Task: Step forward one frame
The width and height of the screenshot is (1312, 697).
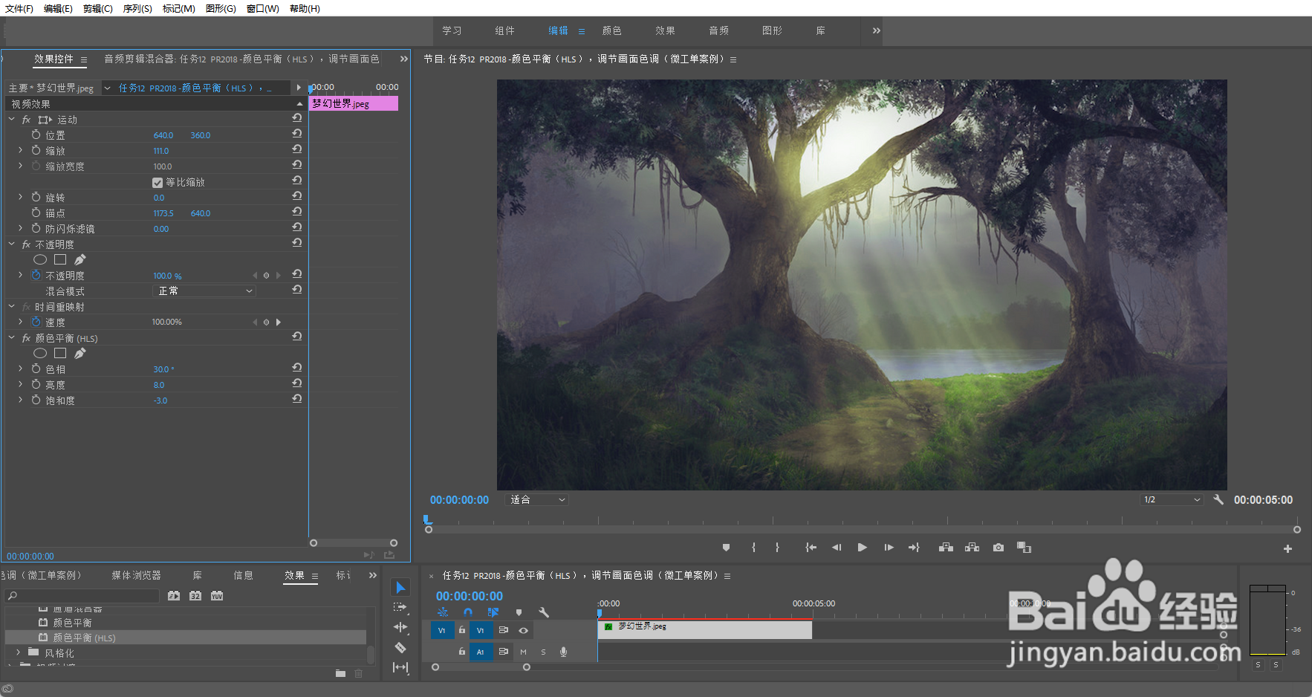Action: pos(889,548)
